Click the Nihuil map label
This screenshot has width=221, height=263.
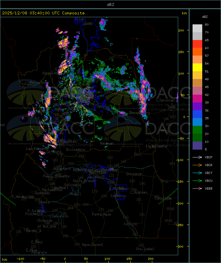pyautogui.click(x=75, y=194)
